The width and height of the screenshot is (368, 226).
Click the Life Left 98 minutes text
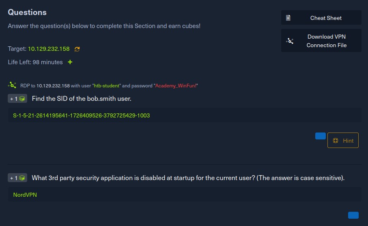click(35, 62)
